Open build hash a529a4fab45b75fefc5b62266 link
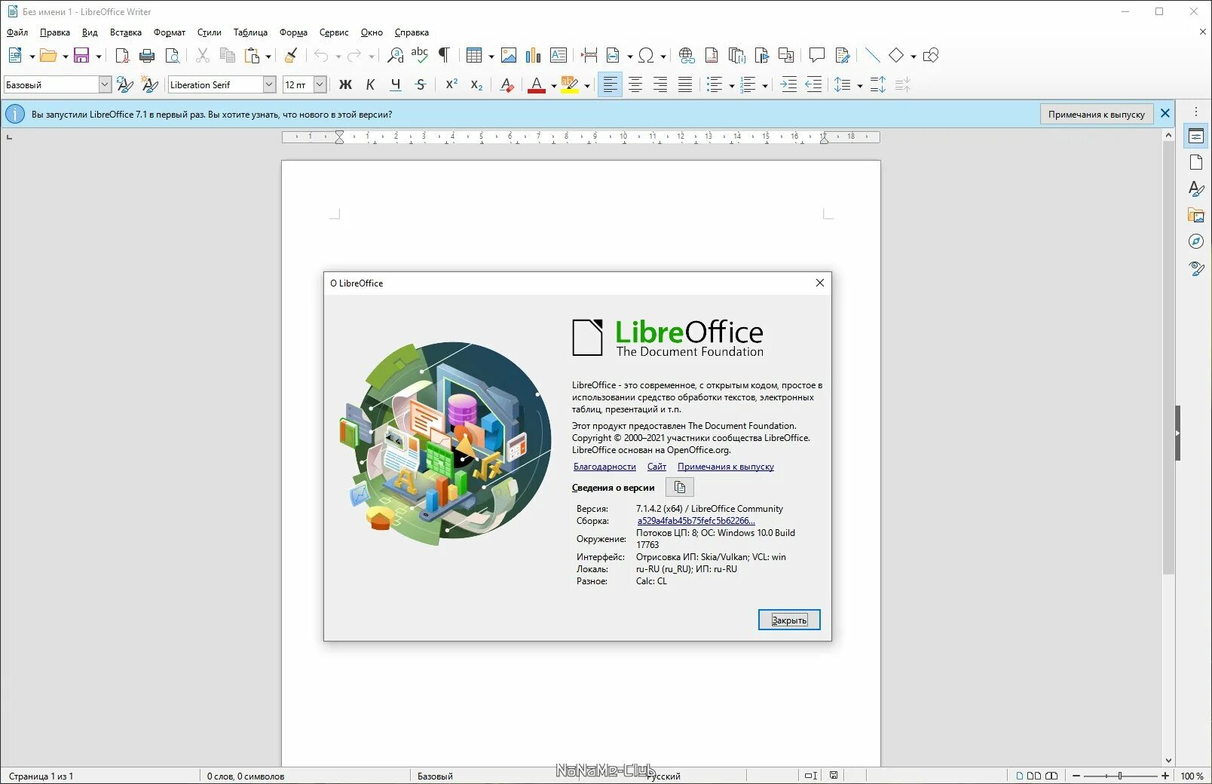Viewport: 1212px width, 784px height. [696, 521]
